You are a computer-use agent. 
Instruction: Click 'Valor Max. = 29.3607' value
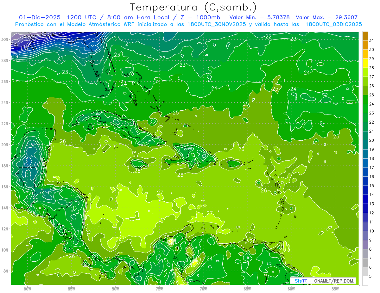click(327, 17)
